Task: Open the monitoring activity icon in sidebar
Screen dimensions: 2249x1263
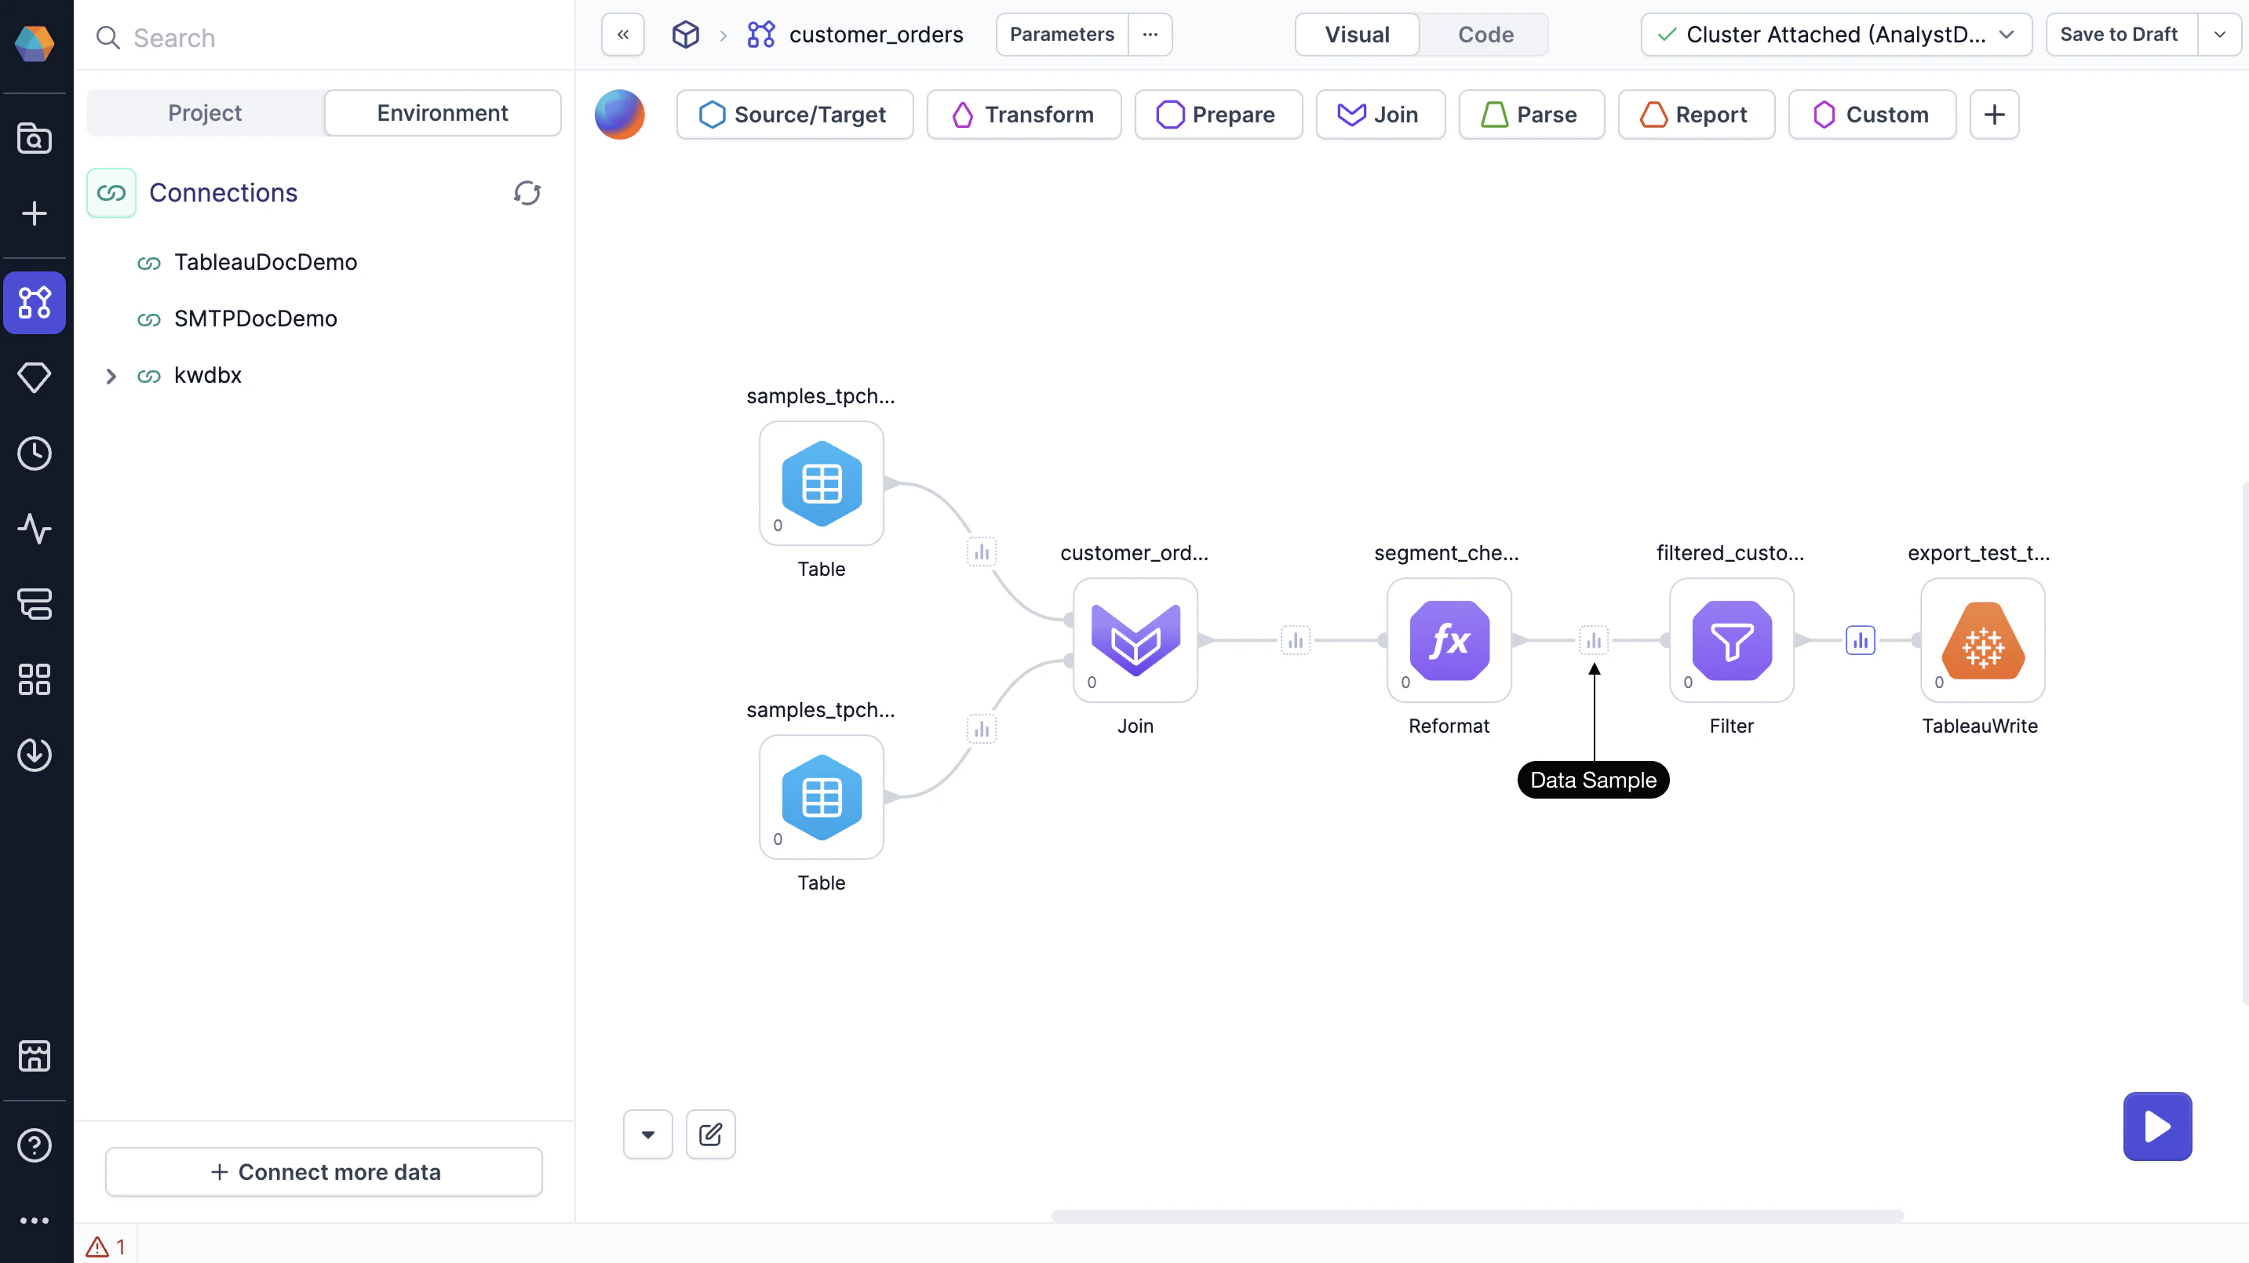Action: [x=35, y=528]
